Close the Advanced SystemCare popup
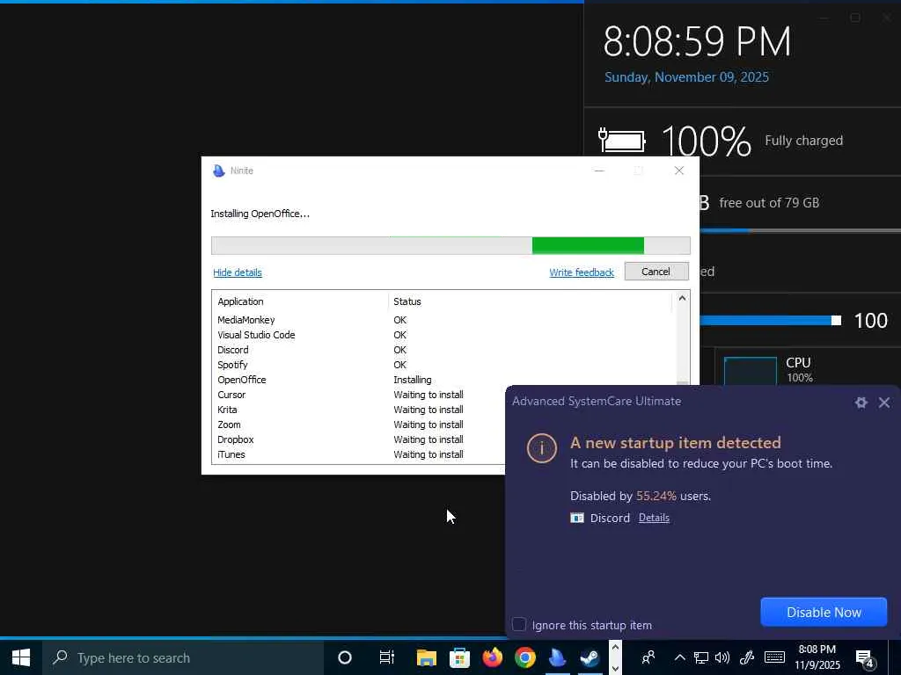 884,403
